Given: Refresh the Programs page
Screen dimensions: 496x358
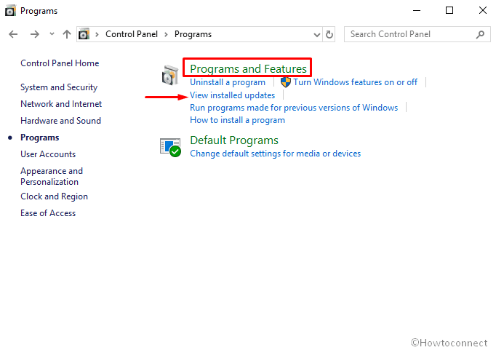Looking at the screenshot, I should point(329,34).
